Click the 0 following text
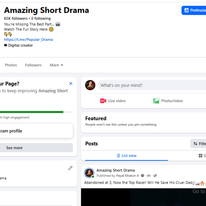This screenshot has width=206, height=206. (41, 19)
